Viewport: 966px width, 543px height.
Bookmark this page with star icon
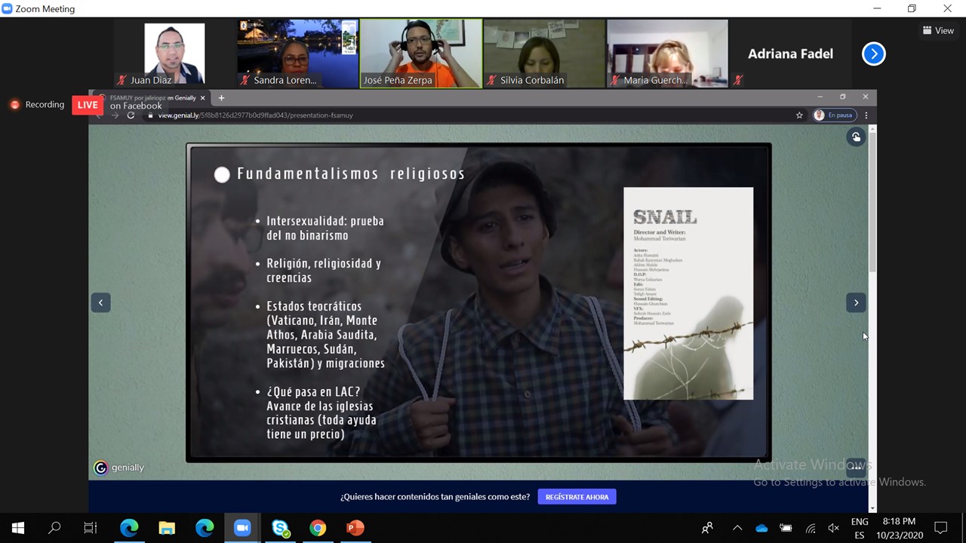pos(799,115)
